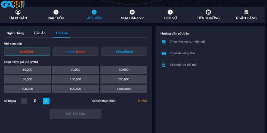This screenshot has width=267, height=133.
Task: Select the 20,000 card denomination
Action: point(75,70)
